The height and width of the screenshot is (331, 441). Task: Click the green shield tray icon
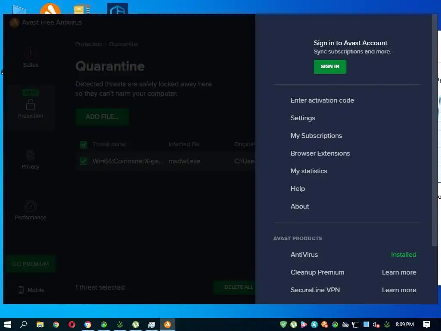coord(283,325)
